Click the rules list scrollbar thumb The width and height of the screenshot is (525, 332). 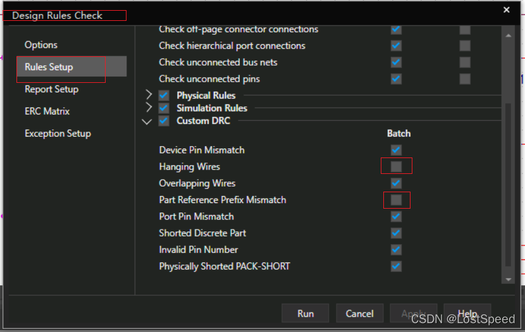509,185
